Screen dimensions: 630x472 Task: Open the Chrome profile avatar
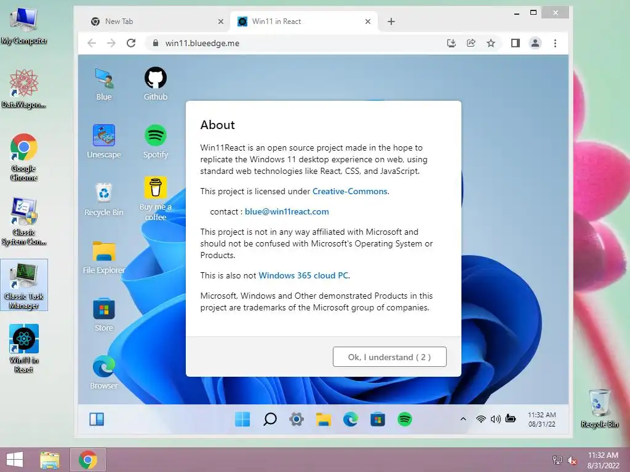point(535,43)
